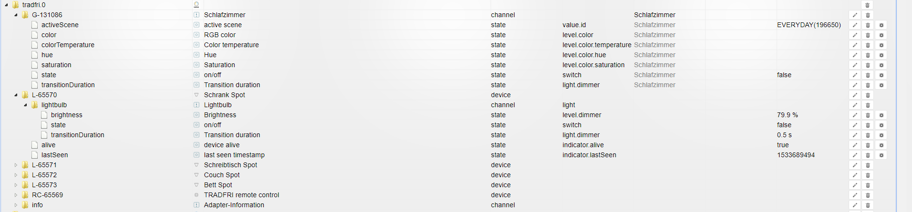Click the trash icon for tradfri.0
The height and width of the screenshot is (212, 912).
point(868,5)
